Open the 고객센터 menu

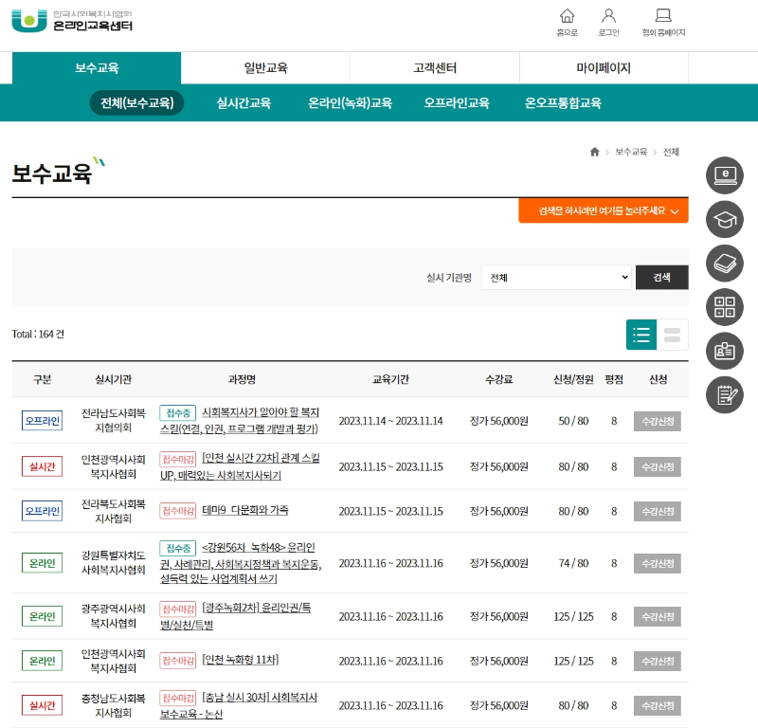point(434,67)
